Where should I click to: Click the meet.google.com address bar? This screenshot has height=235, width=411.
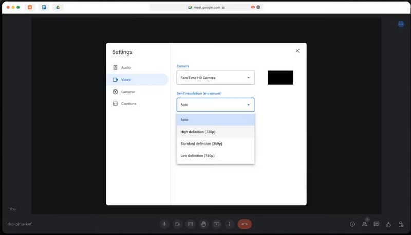coord(207,7)
